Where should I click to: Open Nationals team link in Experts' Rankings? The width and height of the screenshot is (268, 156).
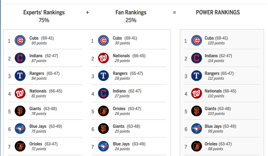[38, 91]
